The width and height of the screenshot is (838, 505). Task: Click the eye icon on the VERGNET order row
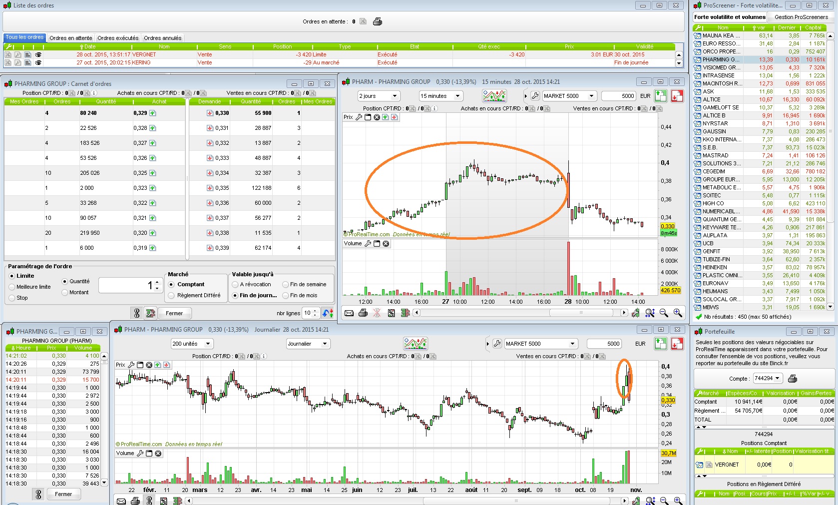coord(38,55)
